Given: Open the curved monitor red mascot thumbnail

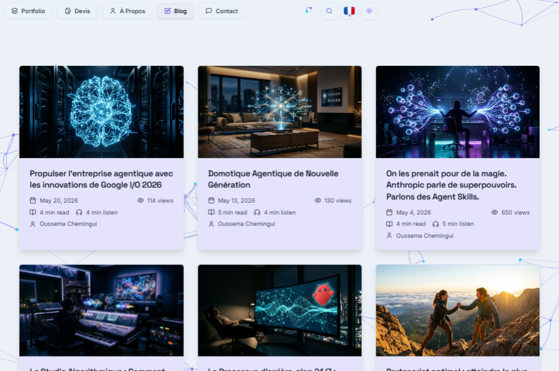Looking at the screenshot, I should (x=280, y=310).
